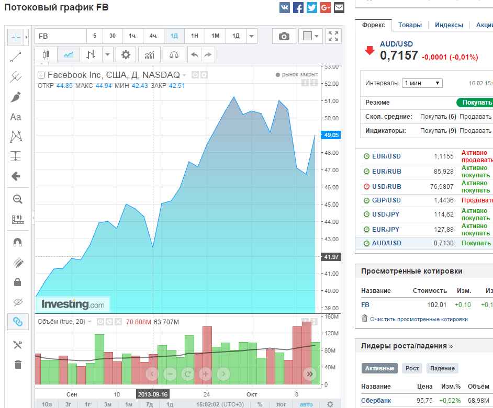
Task: Select the brush drawing tool
Action: (15, 97)
